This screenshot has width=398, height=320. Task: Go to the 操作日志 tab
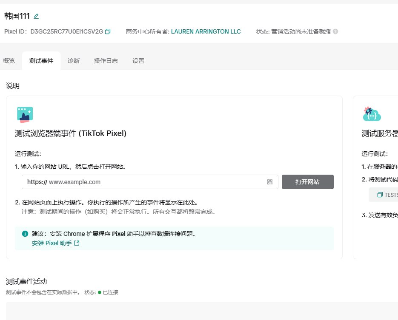click(x=106, y=61)
